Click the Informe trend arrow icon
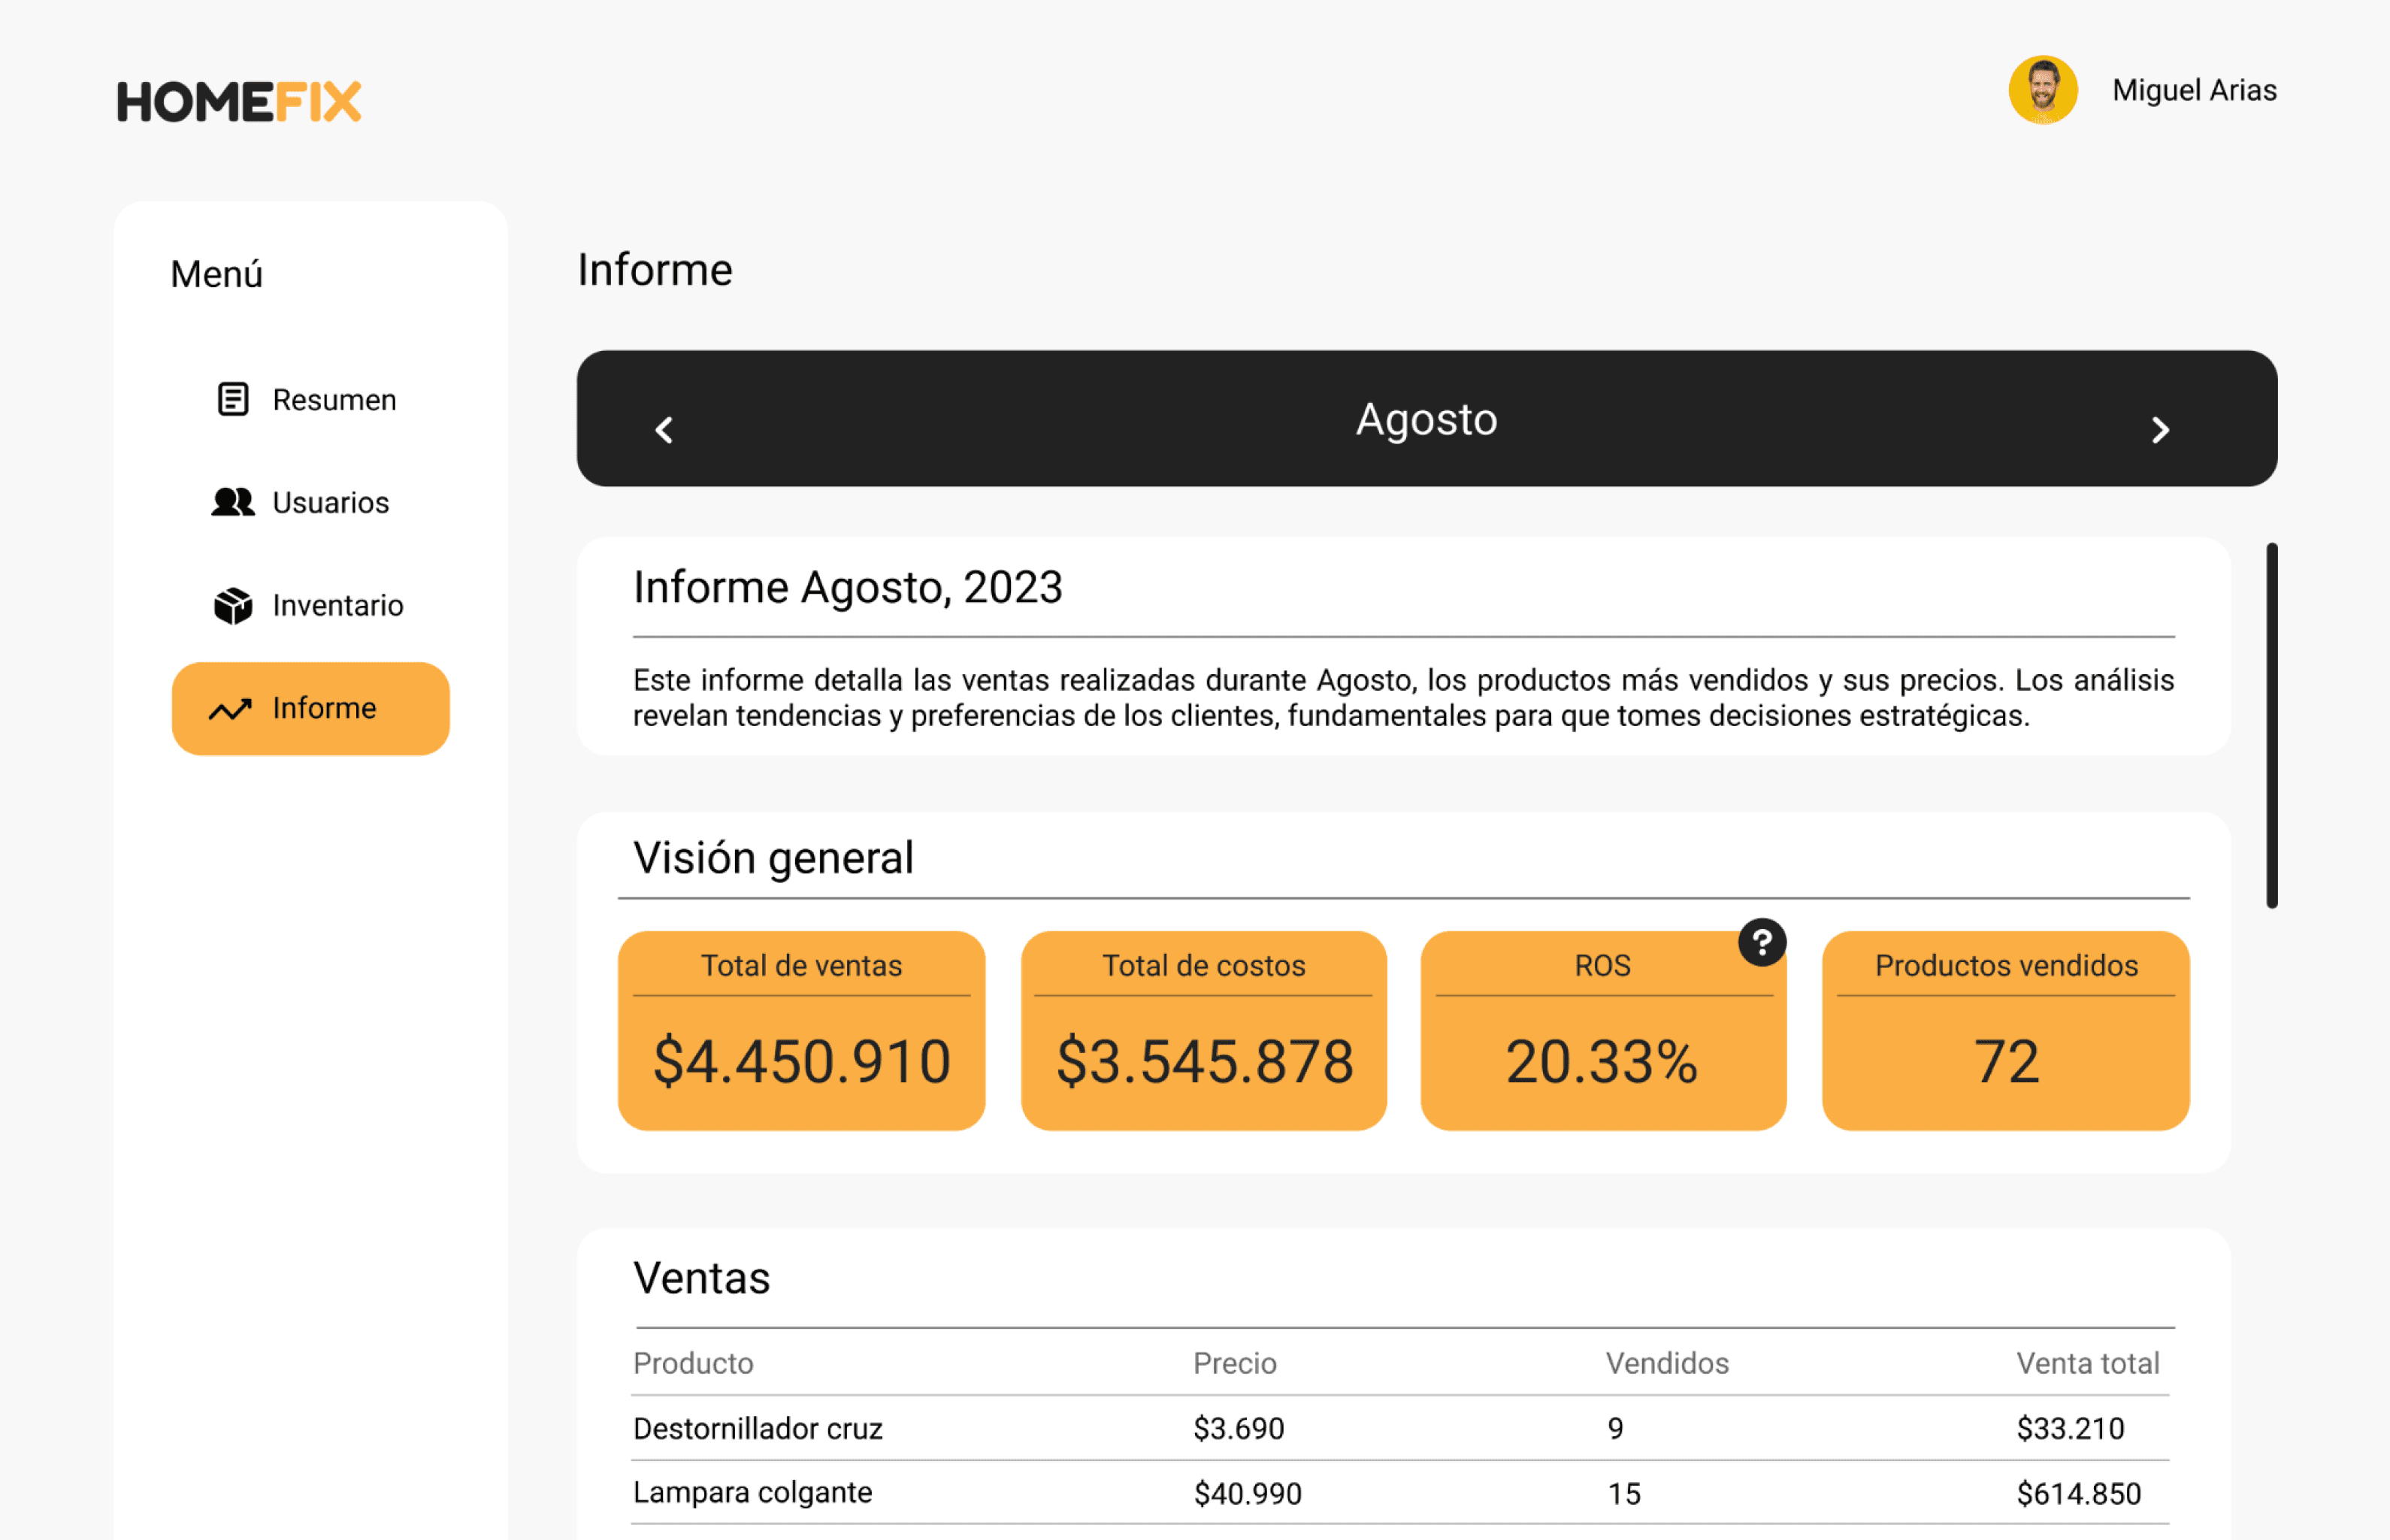Image resolution: width=2390 pixels, height=1540 pixels. [230, 709]
